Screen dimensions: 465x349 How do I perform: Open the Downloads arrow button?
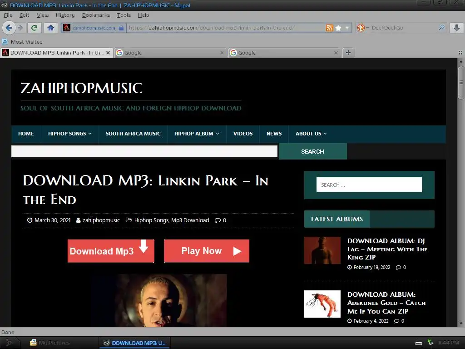[457, 28]
